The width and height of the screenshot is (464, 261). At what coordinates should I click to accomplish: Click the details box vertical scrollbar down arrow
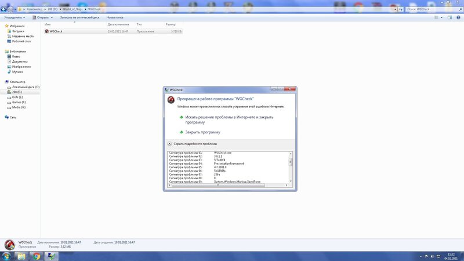pos(291,181)
